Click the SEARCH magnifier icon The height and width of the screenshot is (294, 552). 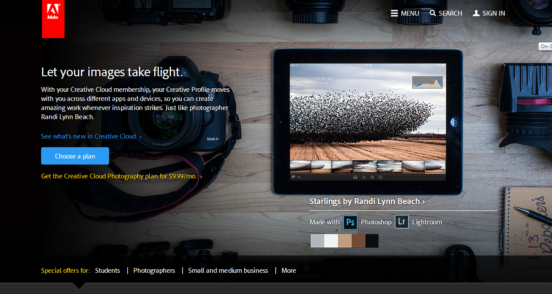click(433, 13)
